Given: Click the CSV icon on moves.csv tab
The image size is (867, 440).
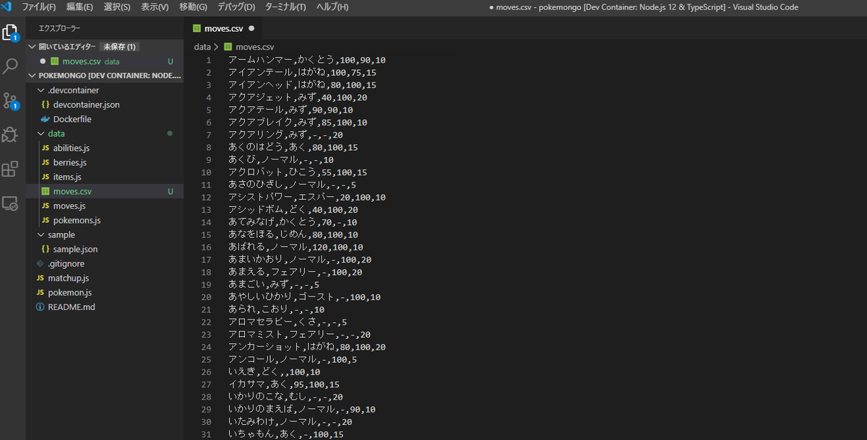Looking at the screenshot, I should (197, 28).
